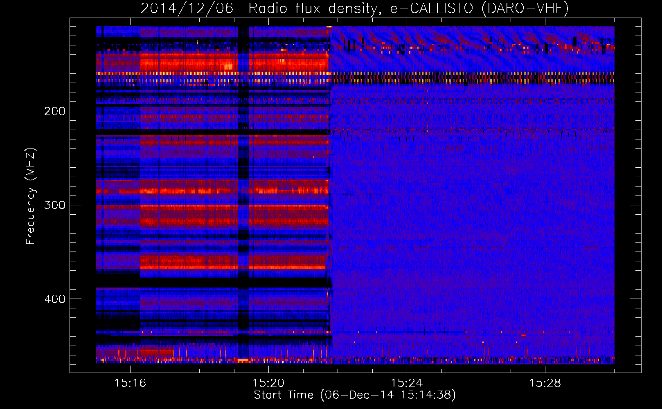662x409 pixels.
Task: Click the '300' frequency tick label
Action: (55, 205)
